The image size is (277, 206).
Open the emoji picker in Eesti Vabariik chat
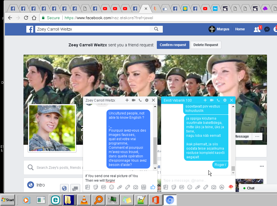[x=189, y=187]
